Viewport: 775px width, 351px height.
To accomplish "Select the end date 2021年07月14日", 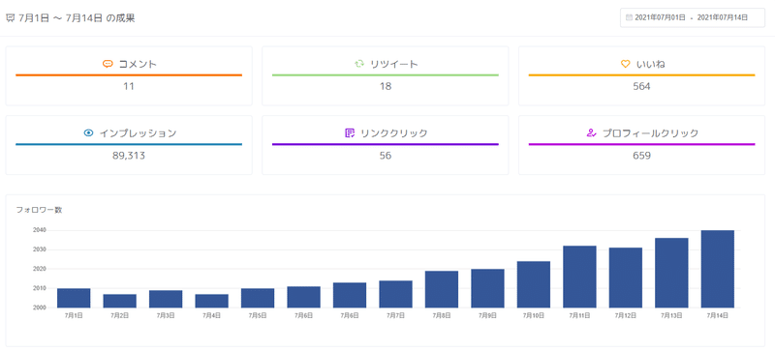I will point(722,17).
